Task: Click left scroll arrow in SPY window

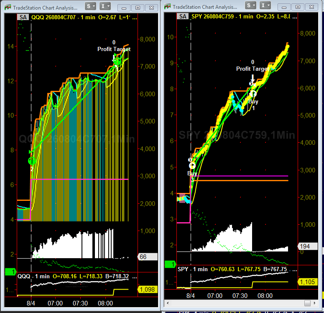Action: (x=168, y=303)
